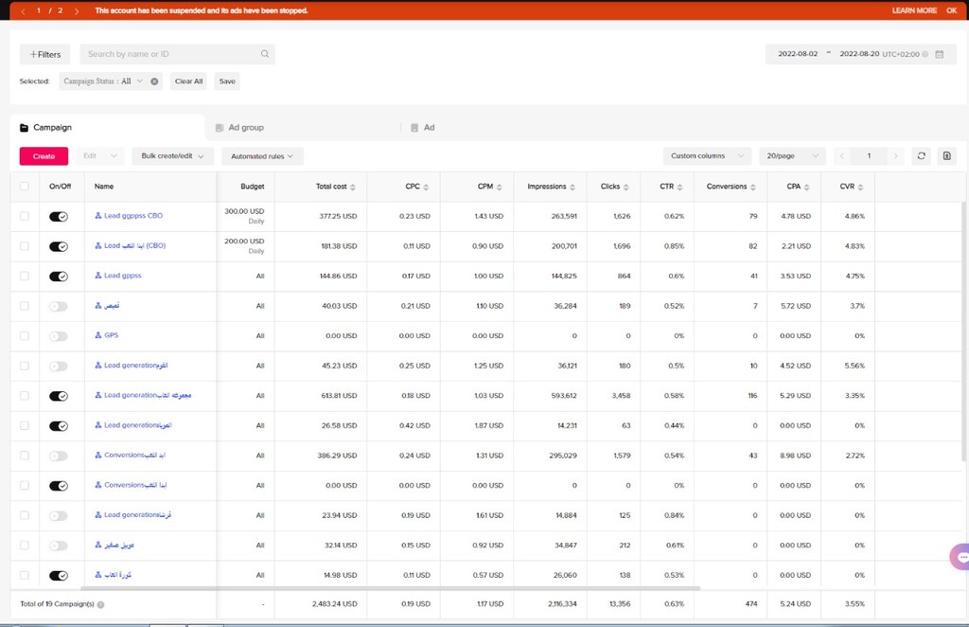Open the Edit dropdown
This screenshot has width=969, height=627.
pyautogui.click(x=99, y=156)
